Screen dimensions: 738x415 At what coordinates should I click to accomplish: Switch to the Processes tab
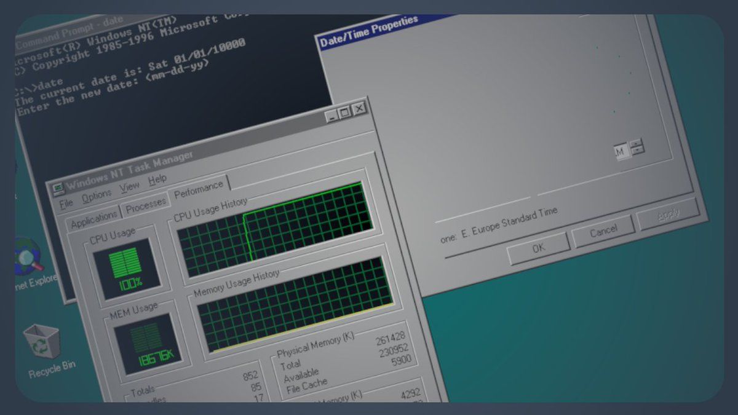point(146,205)
